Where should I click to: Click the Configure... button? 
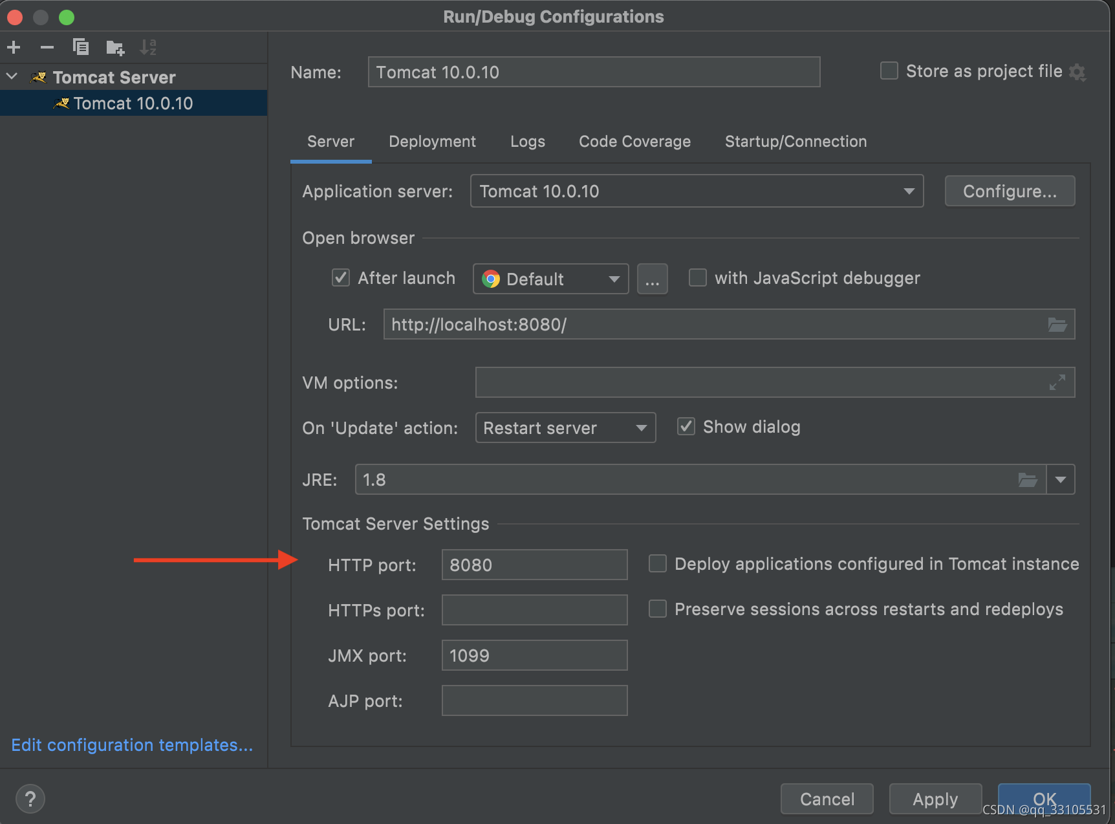1010,191
